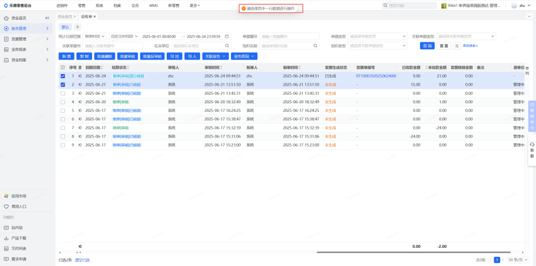Toggle the select-all header checkbox
The width and height of the screenshot is (536, 266).
[x=63, y=67]
